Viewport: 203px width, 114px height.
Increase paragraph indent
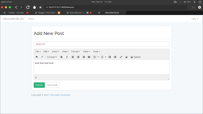click(x=115, y=57)
